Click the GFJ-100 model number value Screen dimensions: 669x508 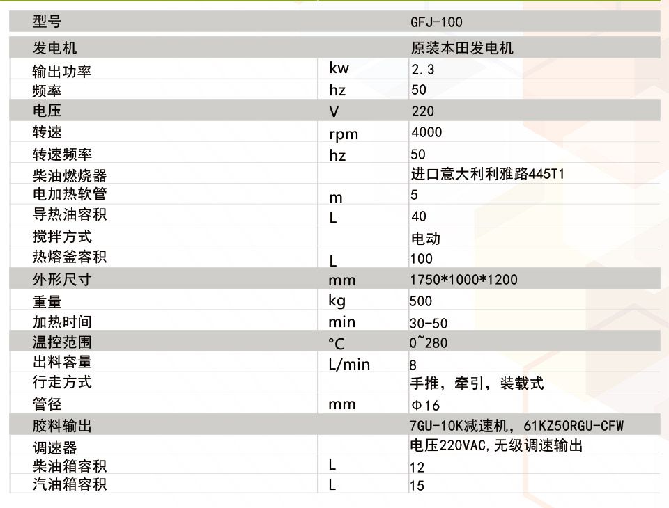click(436, 22)
